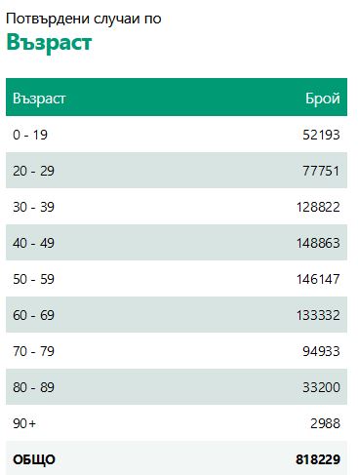Click value 33200 in the 80 - 89 row
The height and width of the screenshot is (475, 358).
(321, 387)
